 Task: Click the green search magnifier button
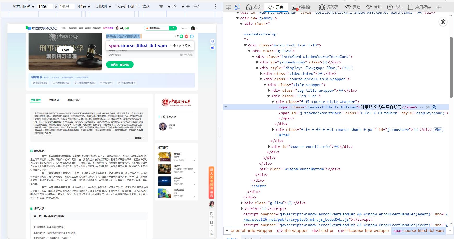(173, 28)
